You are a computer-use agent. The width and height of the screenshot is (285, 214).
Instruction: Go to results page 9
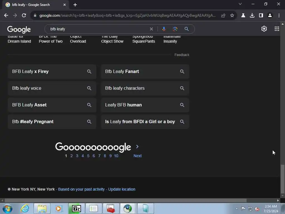click(110, 156)
